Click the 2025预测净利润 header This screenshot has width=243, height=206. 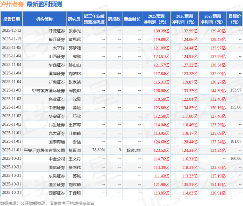(x=156, y=19)
